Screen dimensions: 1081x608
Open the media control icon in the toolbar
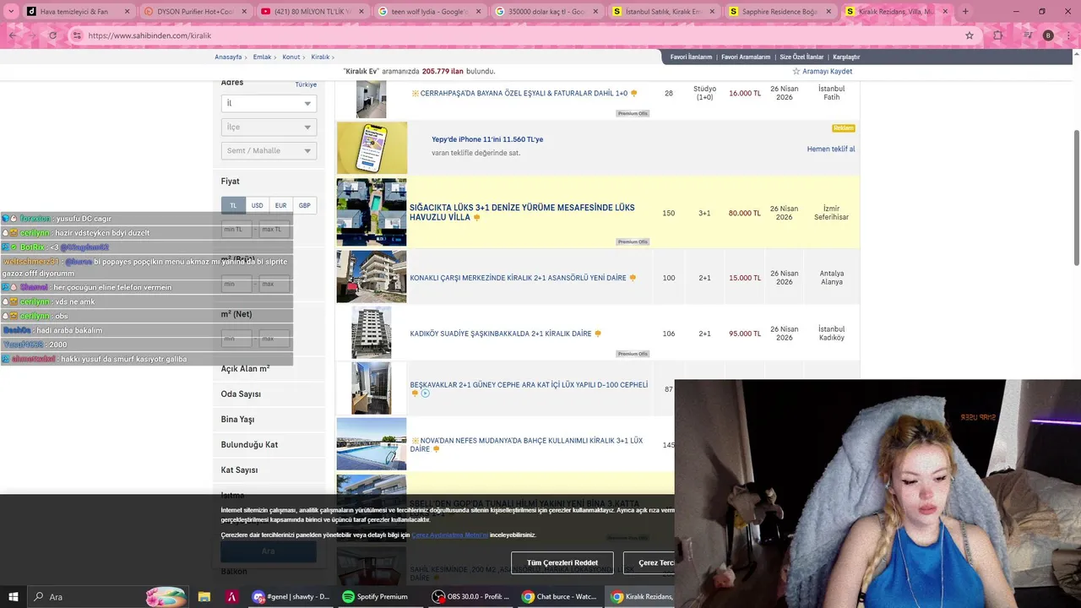coord(1027,35)
